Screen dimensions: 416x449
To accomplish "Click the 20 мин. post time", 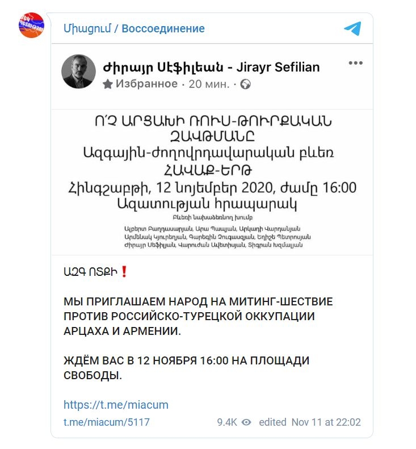I will pyautogui.click(x=209, y=84).
